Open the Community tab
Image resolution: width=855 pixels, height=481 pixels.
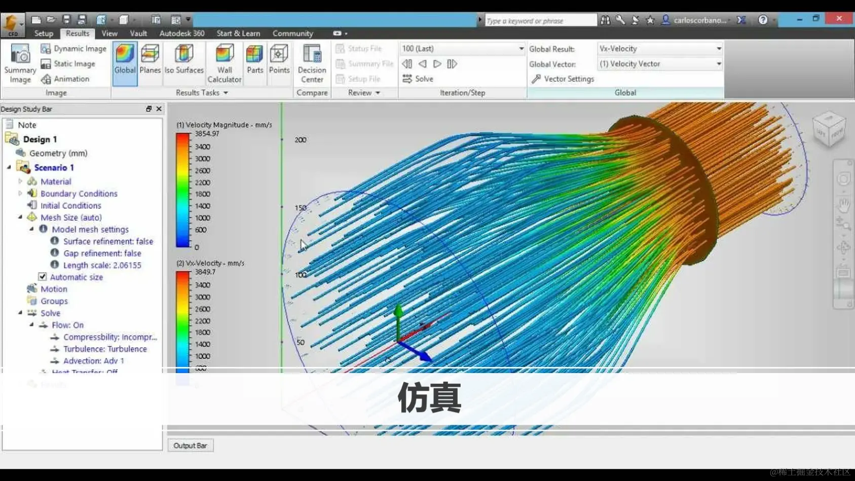[x=292, y=33]
